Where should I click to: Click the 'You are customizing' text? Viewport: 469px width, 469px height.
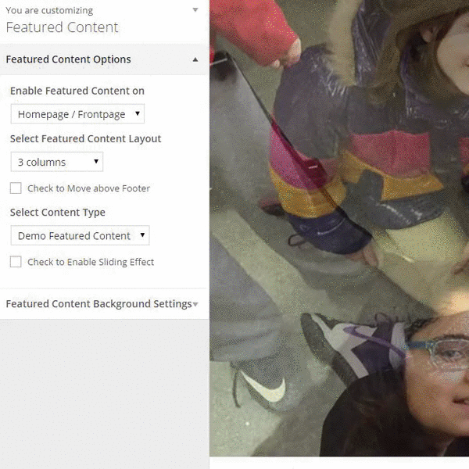pyautogui.click(x=49, y=10)
